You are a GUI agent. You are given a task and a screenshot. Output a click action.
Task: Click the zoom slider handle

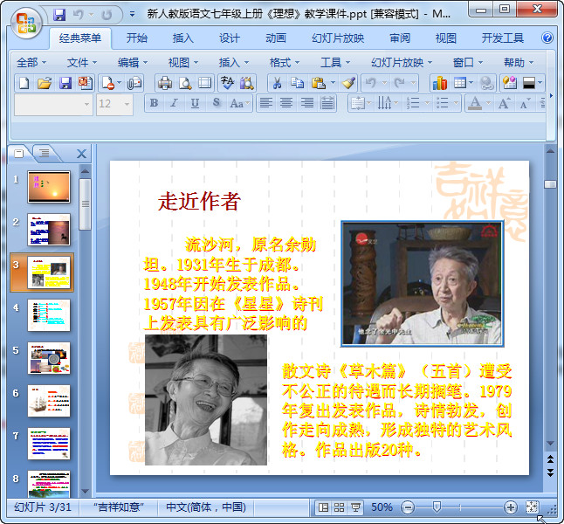click(x=437, y=507)
